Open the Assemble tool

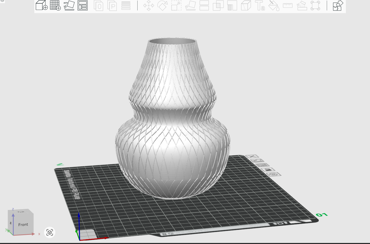pos(302,5)
